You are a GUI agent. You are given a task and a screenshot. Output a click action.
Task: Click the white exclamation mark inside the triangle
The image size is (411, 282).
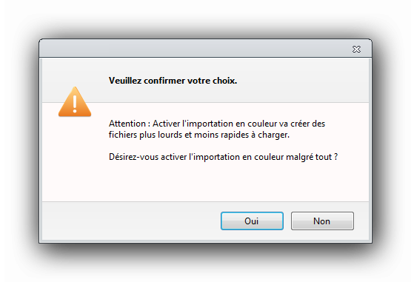coord(75,104)
